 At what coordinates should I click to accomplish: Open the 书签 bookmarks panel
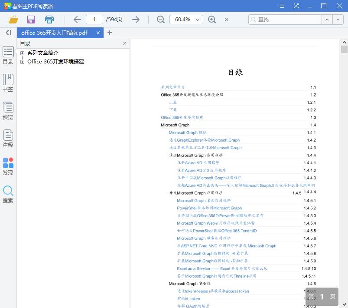coord(8,82)
